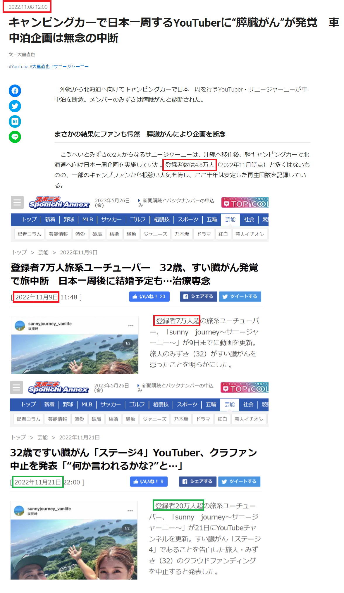This screenshot has width=344, height=593.
Task: Click the 芸能 breadcrumb before 2022年11月9日
Action: [x=43, y=252]
